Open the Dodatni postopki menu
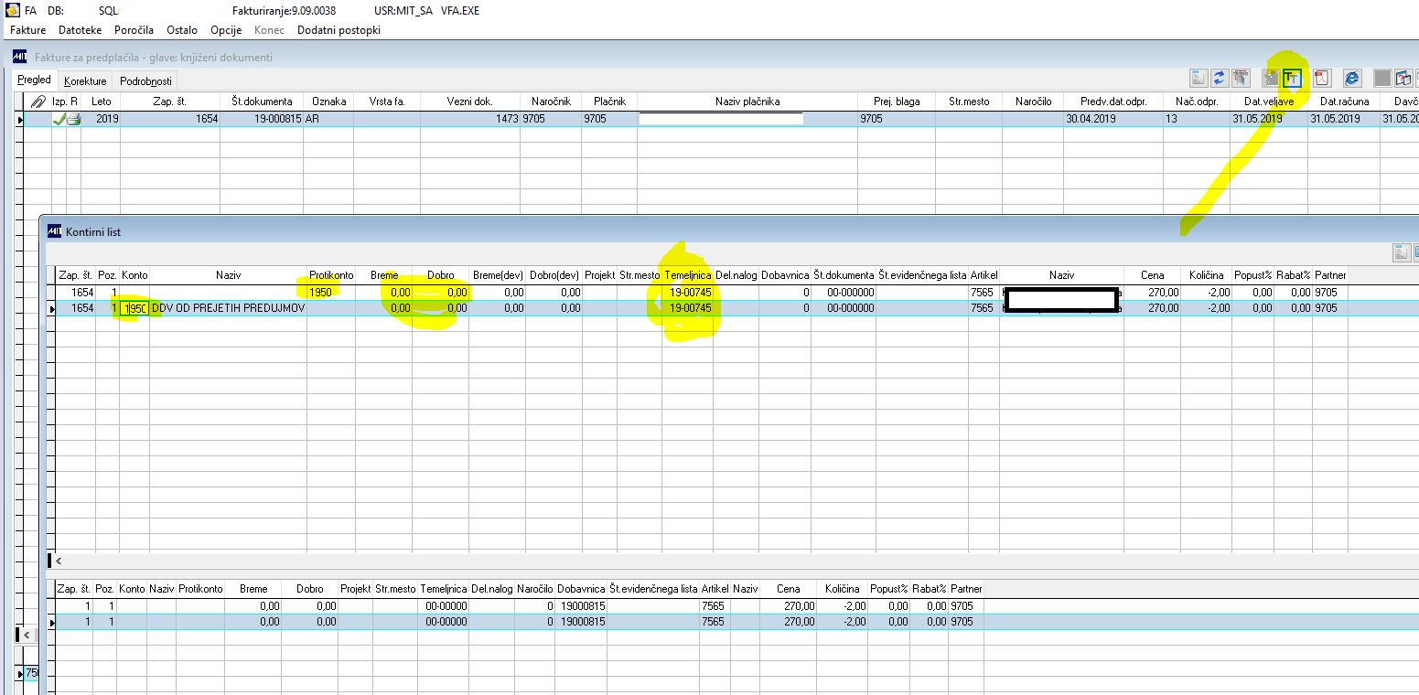Viewport: 1419px width, 695px height. point(339,30)
